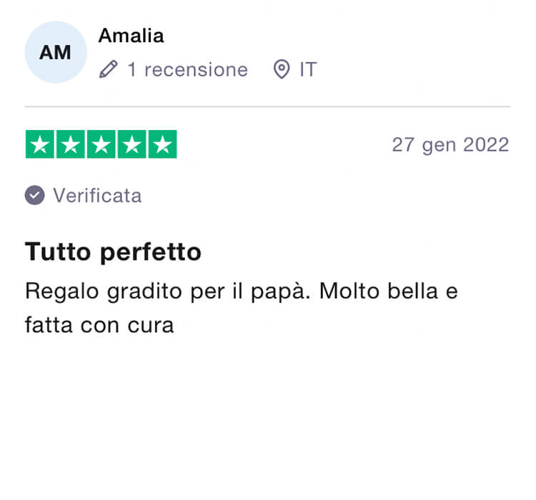This screenshot has width=536, height=500.
Task: Open the review title Tutto perfetto
Action: pyautogui.click(x=113, y=252)
